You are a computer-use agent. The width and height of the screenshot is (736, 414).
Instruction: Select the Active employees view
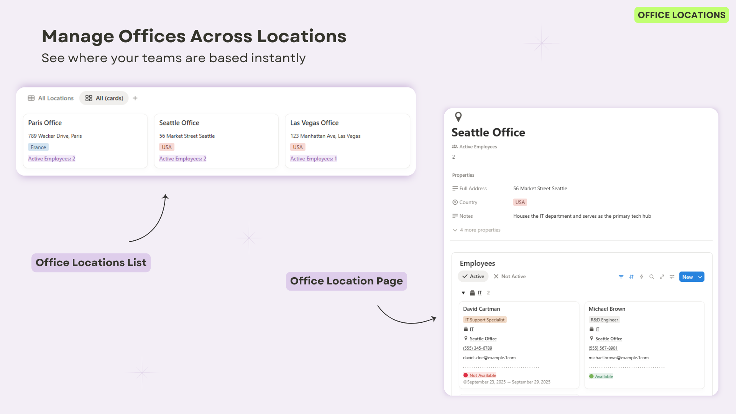(473, 276)
